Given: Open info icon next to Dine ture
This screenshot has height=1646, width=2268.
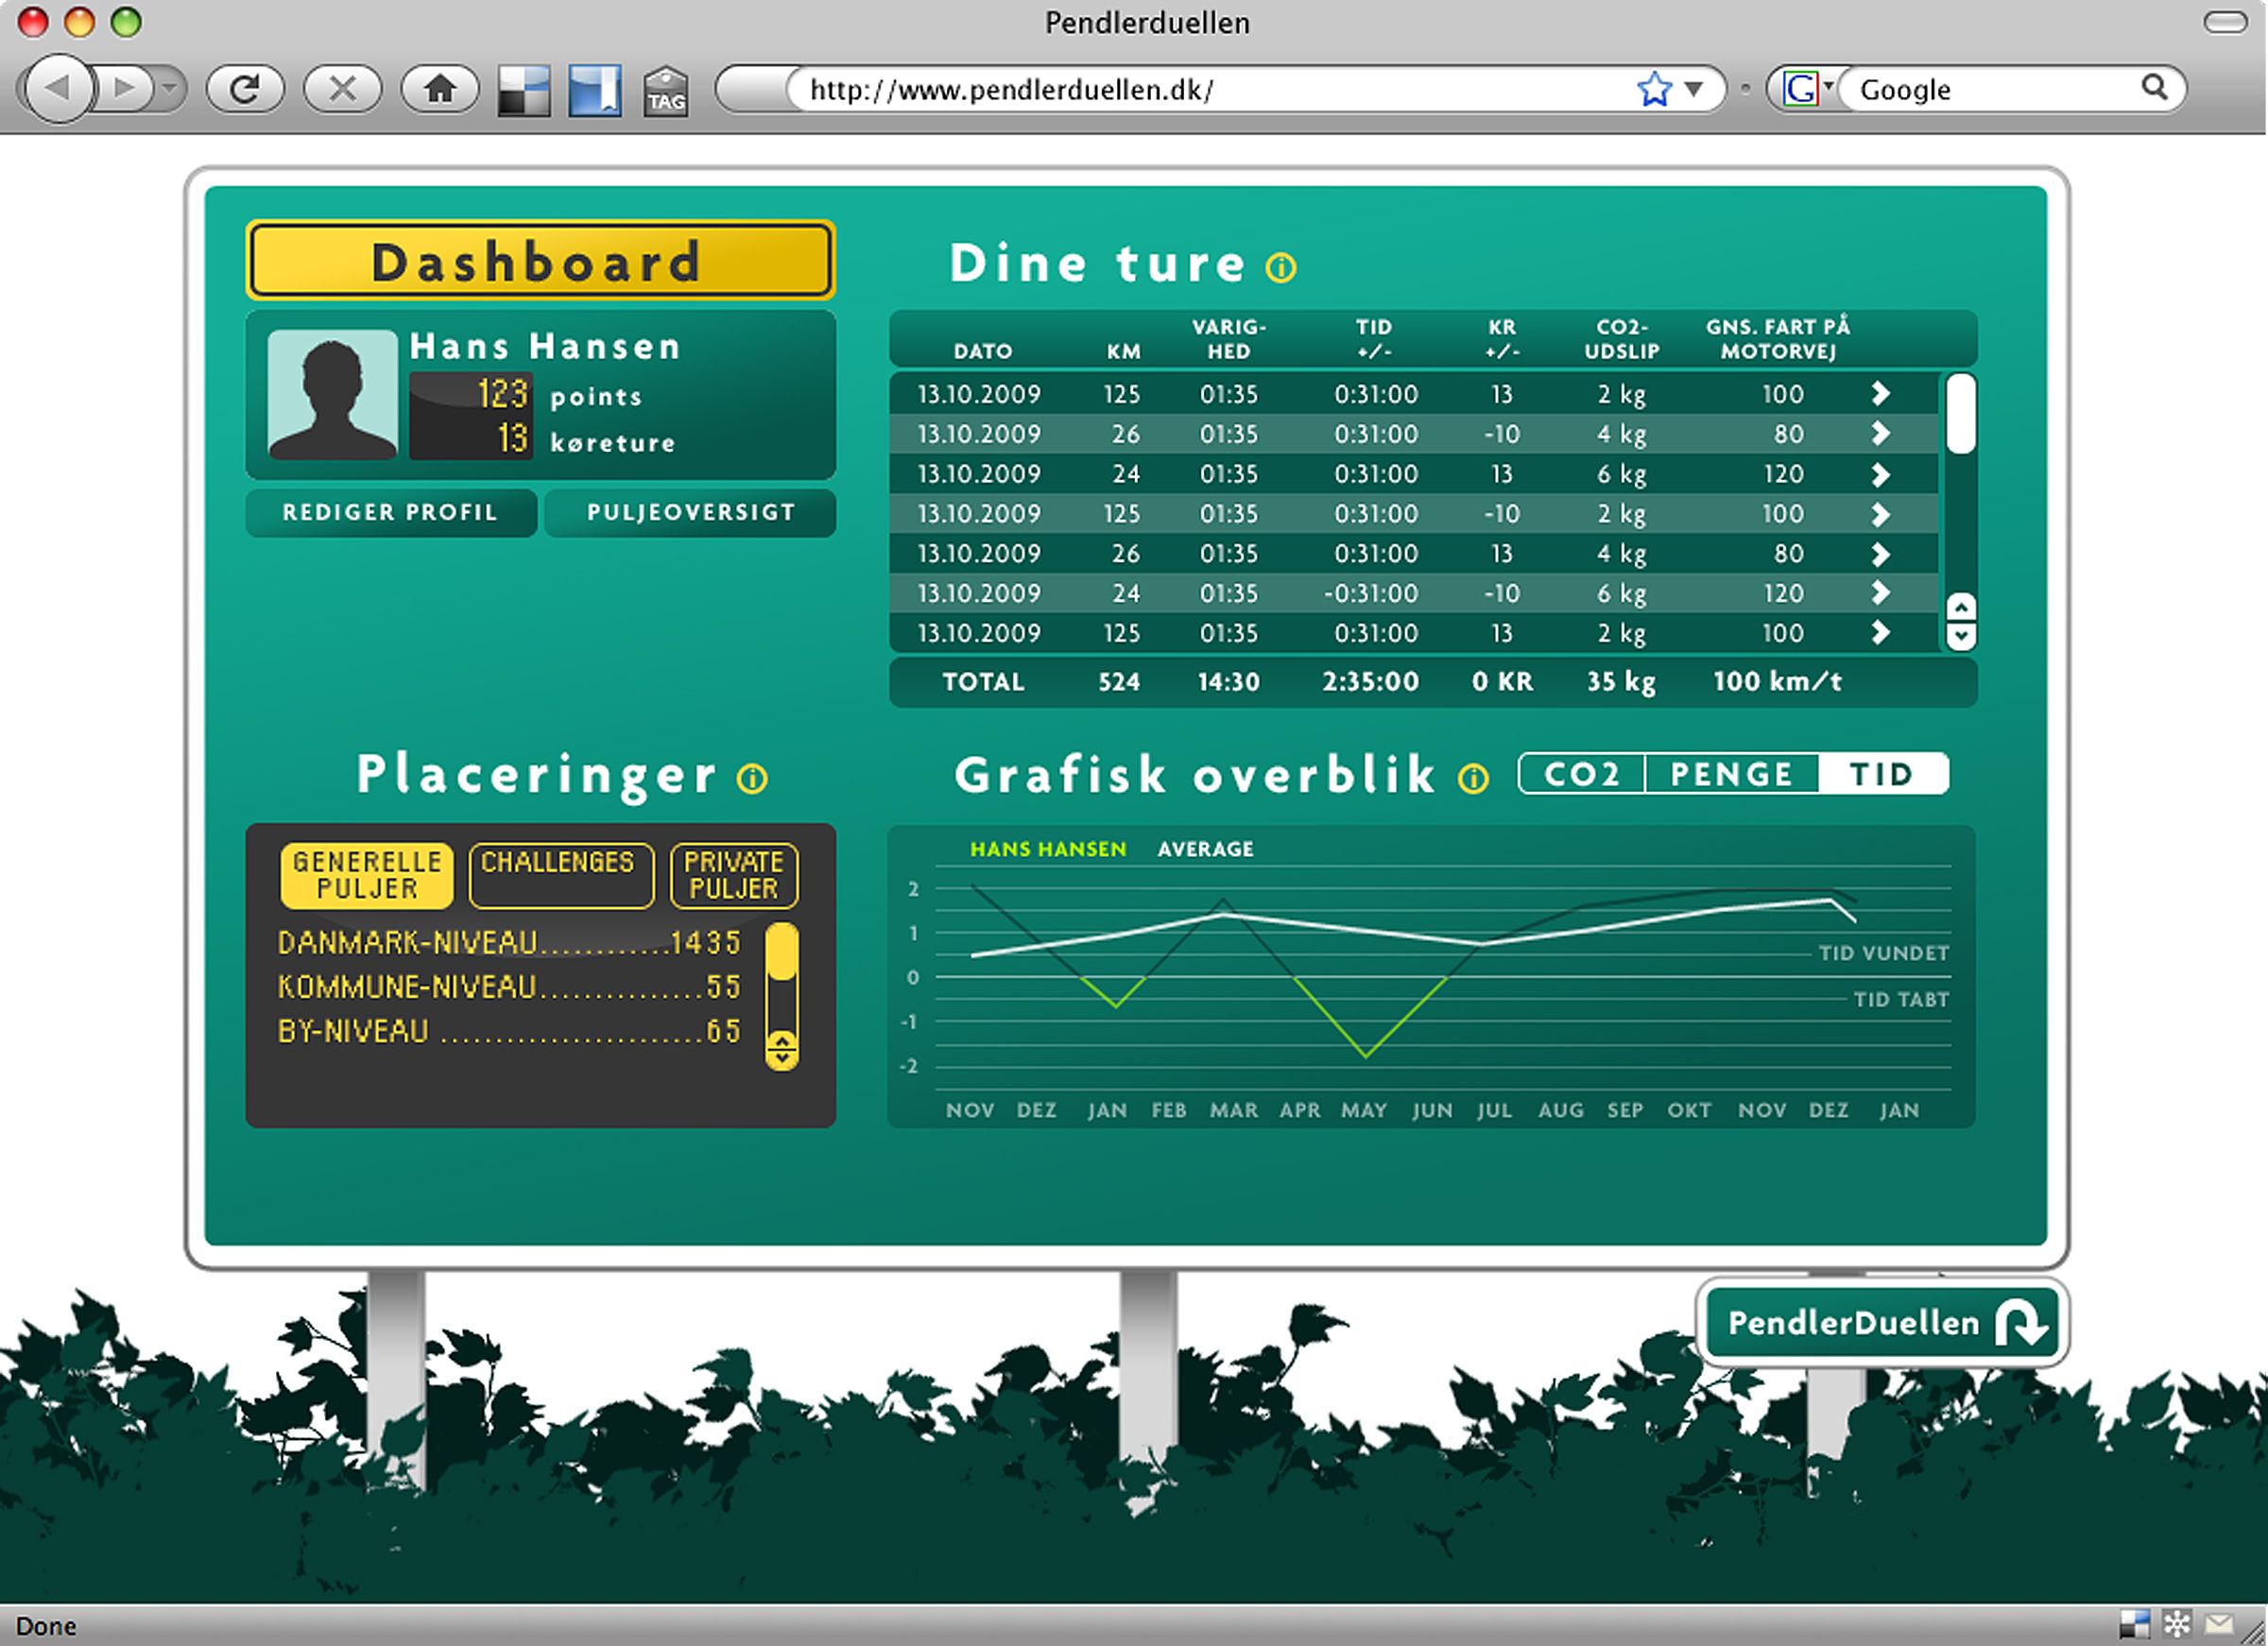Looking at the screenshot, I should [x=1281, y=267].
